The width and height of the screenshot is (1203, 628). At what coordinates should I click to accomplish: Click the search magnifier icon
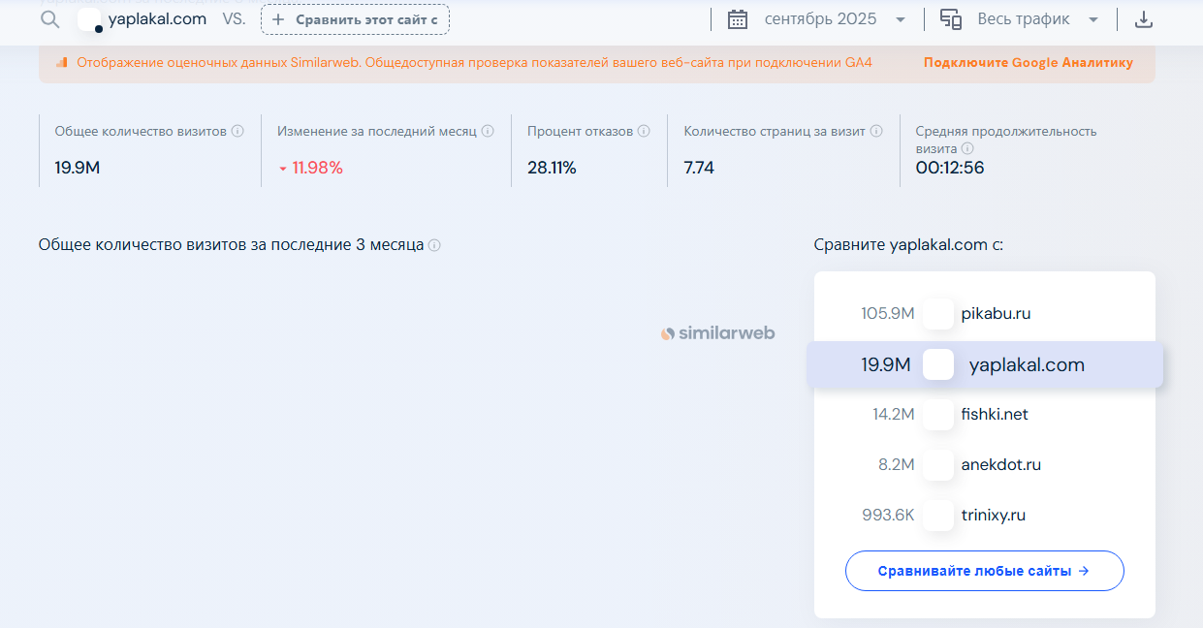click(50, 19)
